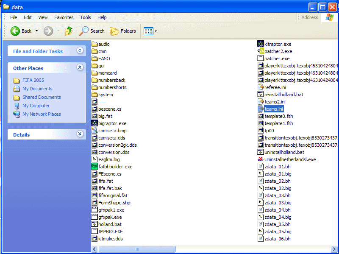The image size is (339, 254).
Task: Open the My Computer link
Action: click(36, 106)
